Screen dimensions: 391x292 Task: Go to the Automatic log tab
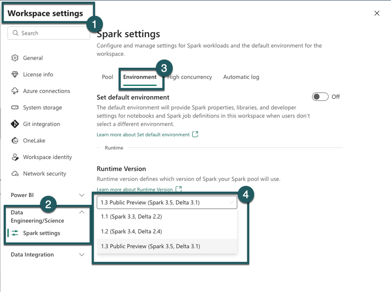(x=241, y=77)
